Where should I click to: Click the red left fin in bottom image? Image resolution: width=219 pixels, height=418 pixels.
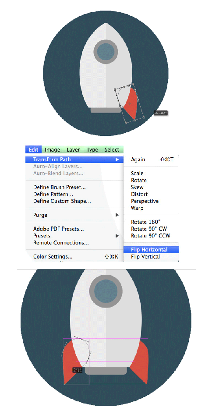tap(71, 362)
